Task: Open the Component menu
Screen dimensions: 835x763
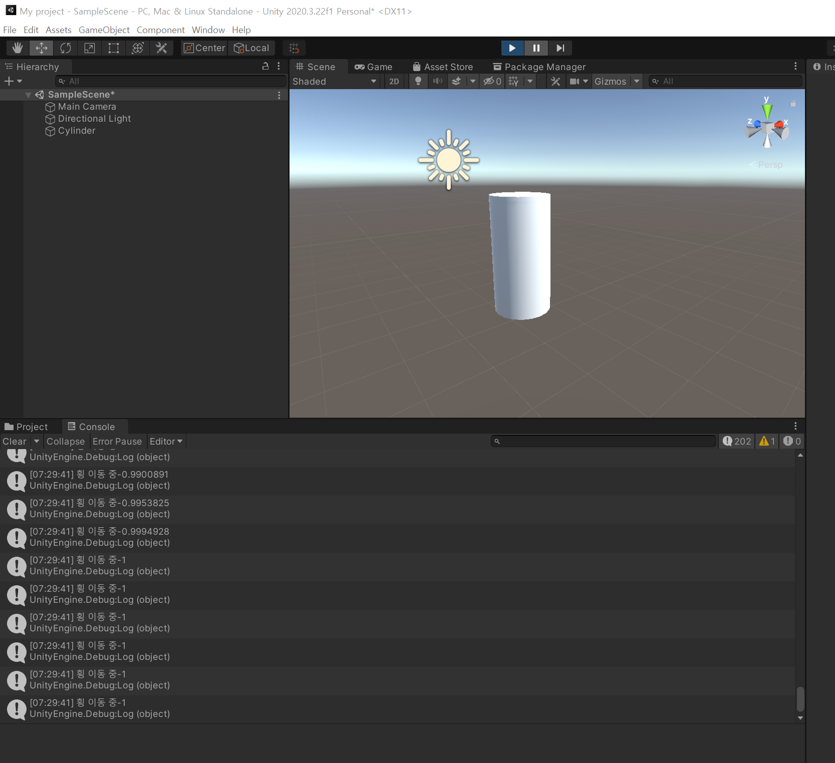Action: pos(161,30)
